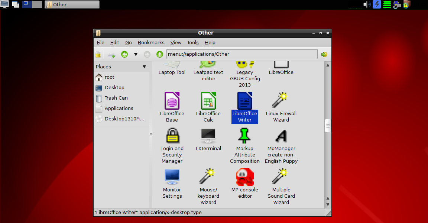Open the Edit menu

[115, 43]
